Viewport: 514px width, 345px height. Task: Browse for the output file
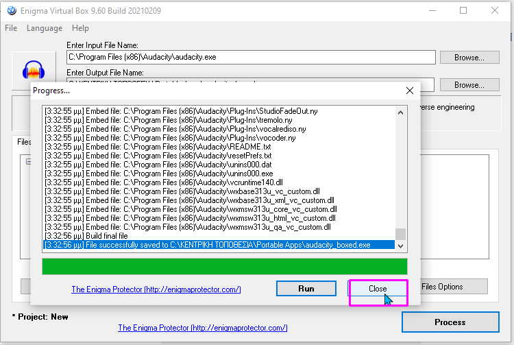(x=469, y=85)
